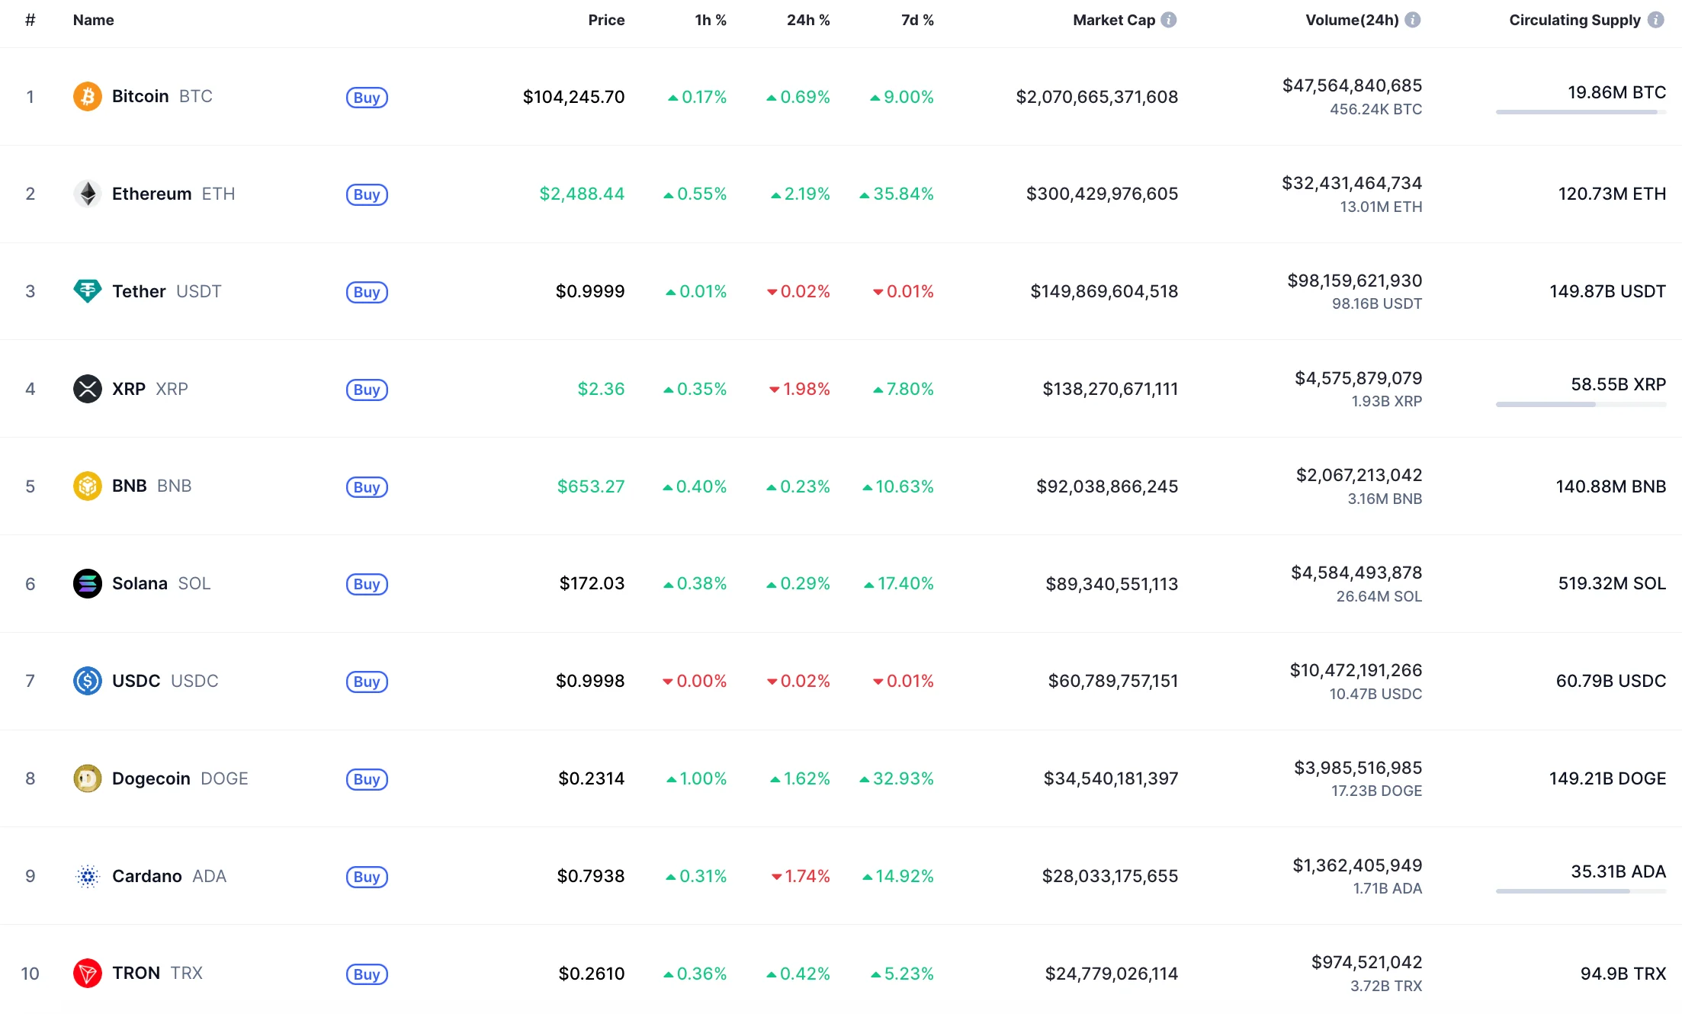Click the Bitcoin orange logo icon

point(87,97)
